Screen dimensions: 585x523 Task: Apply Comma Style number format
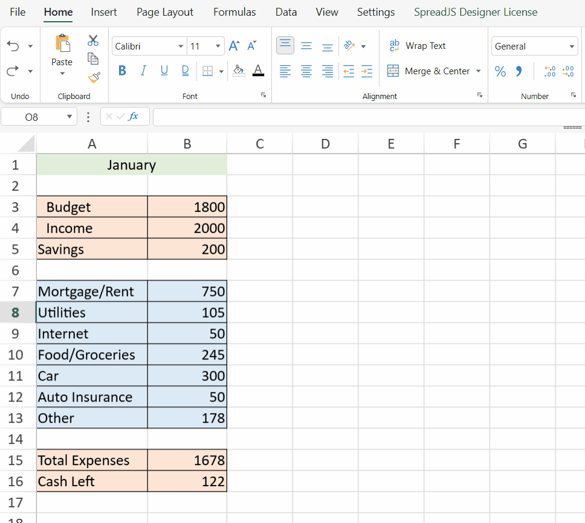pyautogui.click(x=519, y=71)
